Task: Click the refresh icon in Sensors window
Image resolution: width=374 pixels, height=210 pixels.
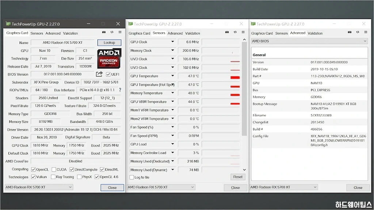Action: point(235,32)
